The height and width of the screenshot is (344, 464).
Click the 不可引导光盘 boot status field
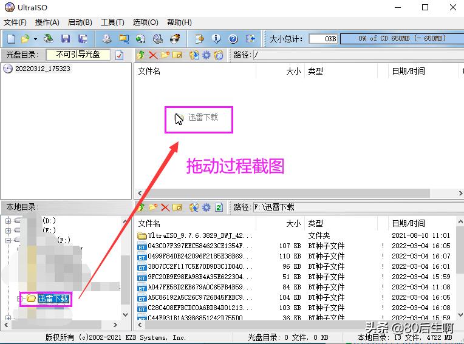coord(78,55)
